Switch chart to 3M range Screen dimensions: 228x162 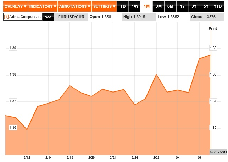tap(159, 6)
